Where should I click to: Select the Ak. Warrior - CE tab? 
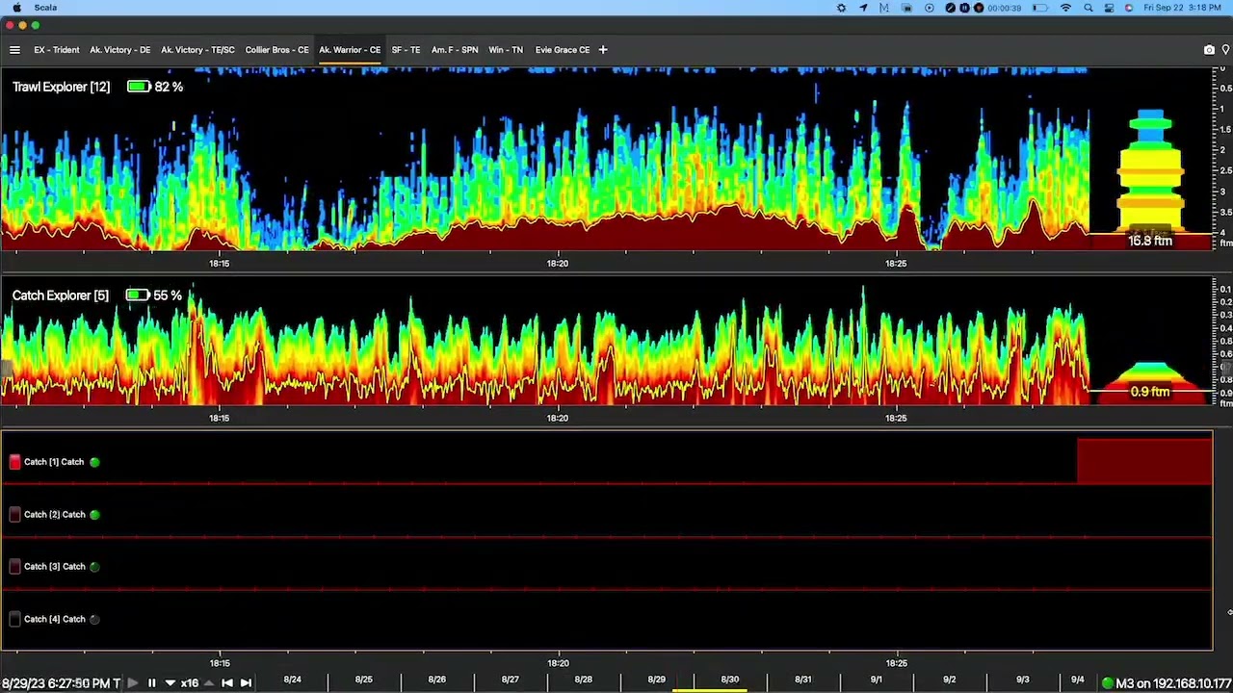click(350, 50)
